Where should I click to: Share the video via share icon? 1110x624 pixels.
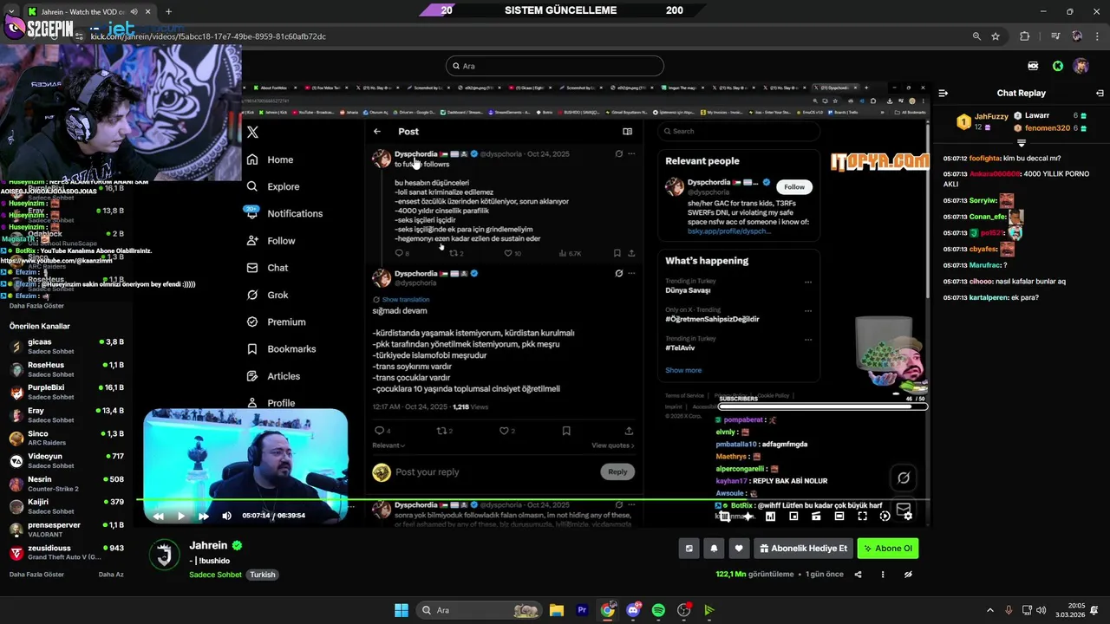tap(859, 575)
